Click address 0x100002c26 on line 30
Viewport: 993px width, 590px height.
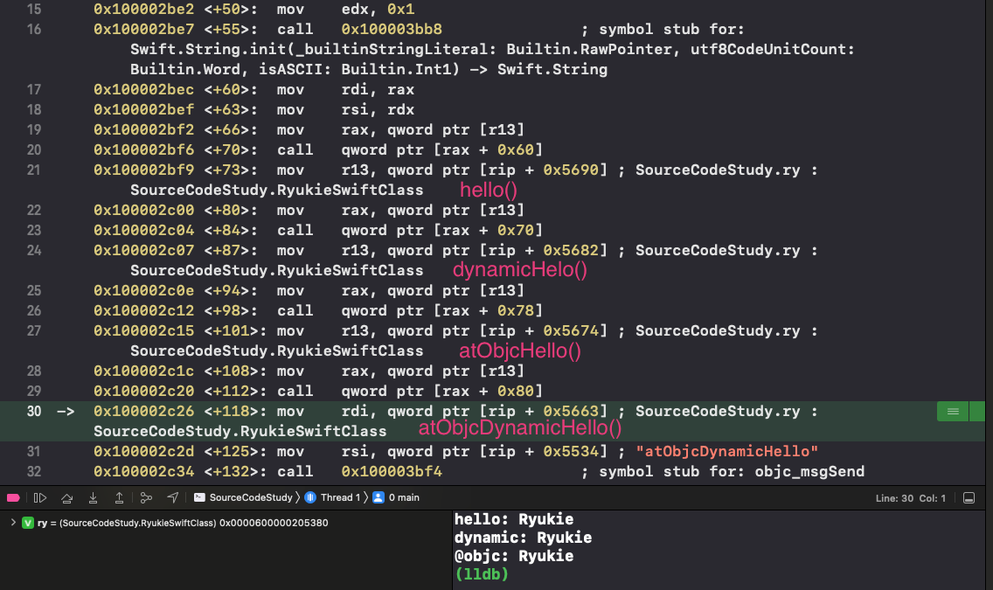click(x=143, y=412)
